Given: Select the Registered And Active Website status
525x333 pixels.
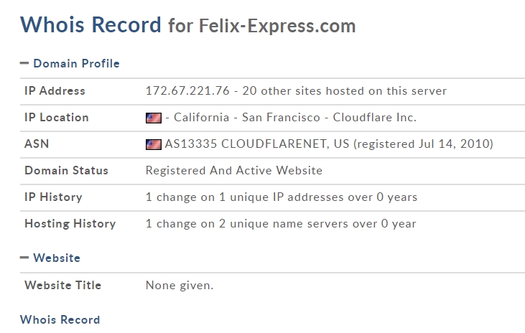Looking at the screenshot, I should (234, 171).
